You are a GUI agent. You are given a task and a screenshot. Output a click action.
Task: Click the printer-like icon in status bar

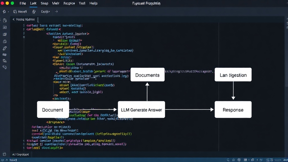[252, 160]
